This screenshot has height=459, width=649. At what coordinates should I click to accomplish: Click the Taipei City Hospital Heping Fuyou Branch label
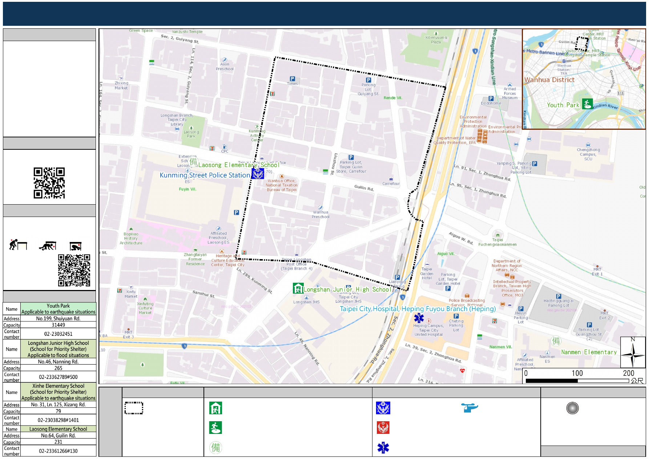(418, 309)
